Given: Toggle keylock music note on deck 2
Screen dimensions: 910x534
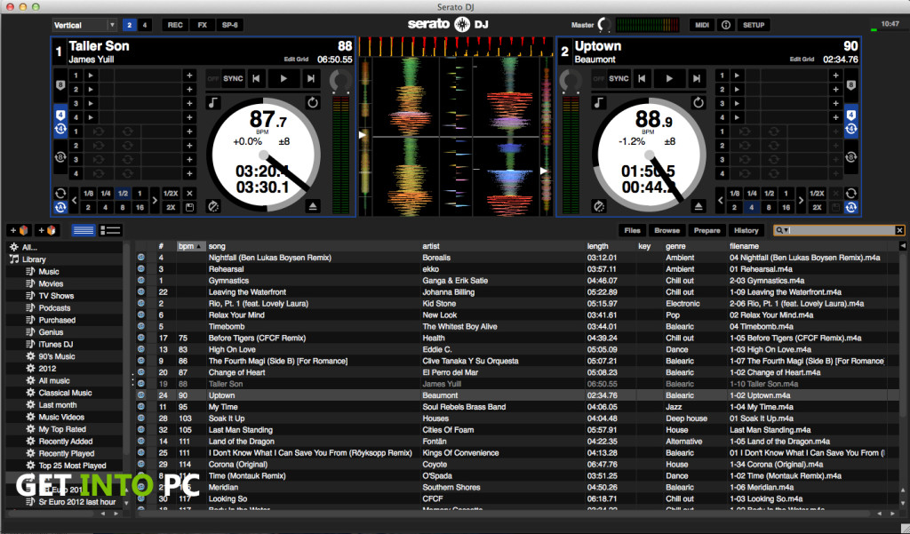Looking at the screenshot, I should pos(598,103).
